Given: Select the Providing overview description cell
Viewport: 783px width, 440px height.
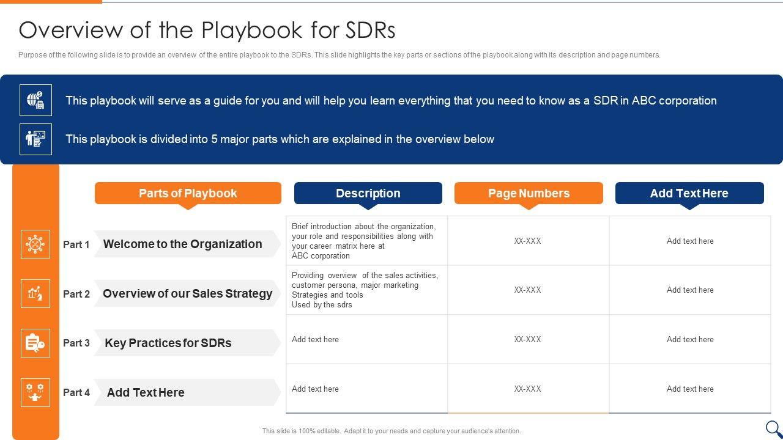Looking at the screenshot, I should coord(367,290).
